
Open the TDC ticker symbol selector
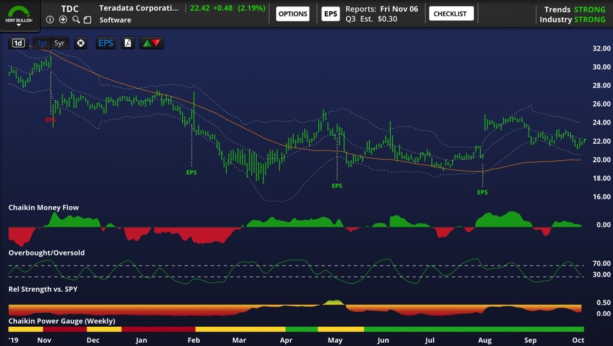point(70,9)
